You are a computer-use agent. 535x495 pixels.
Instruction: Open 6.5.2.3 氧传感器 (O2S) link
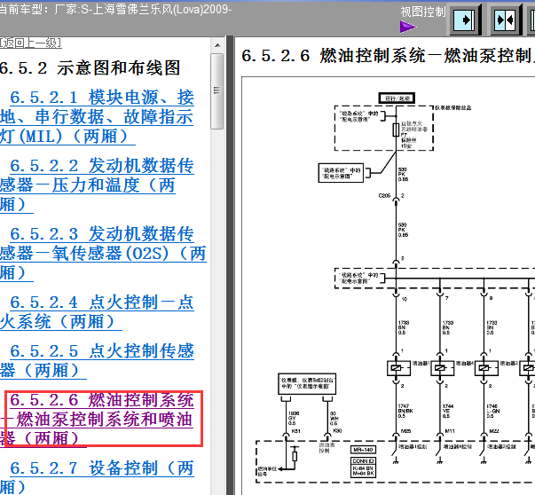103,254
